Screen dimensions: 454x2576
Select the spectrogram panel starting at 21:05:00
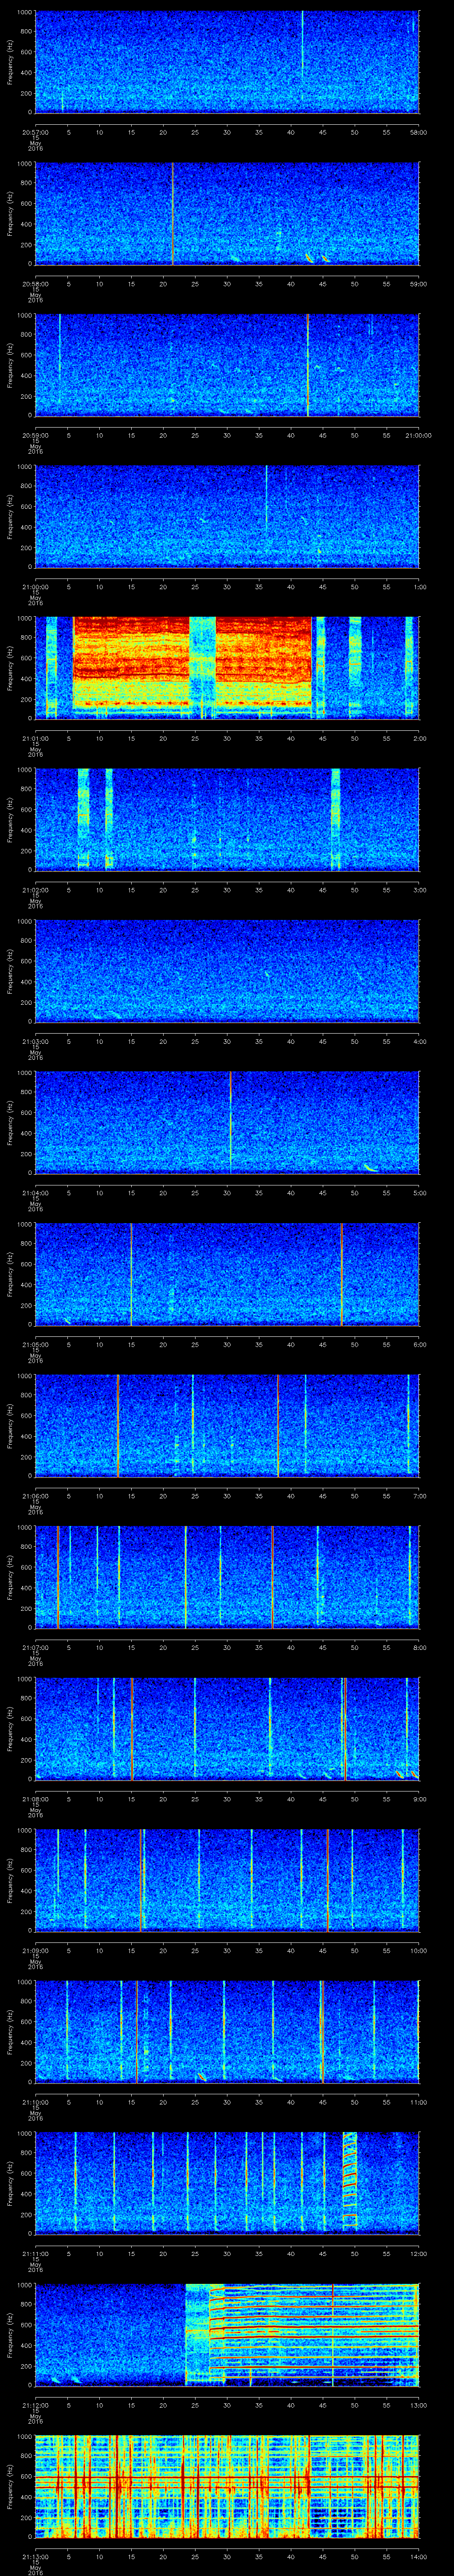(227, 1274)
